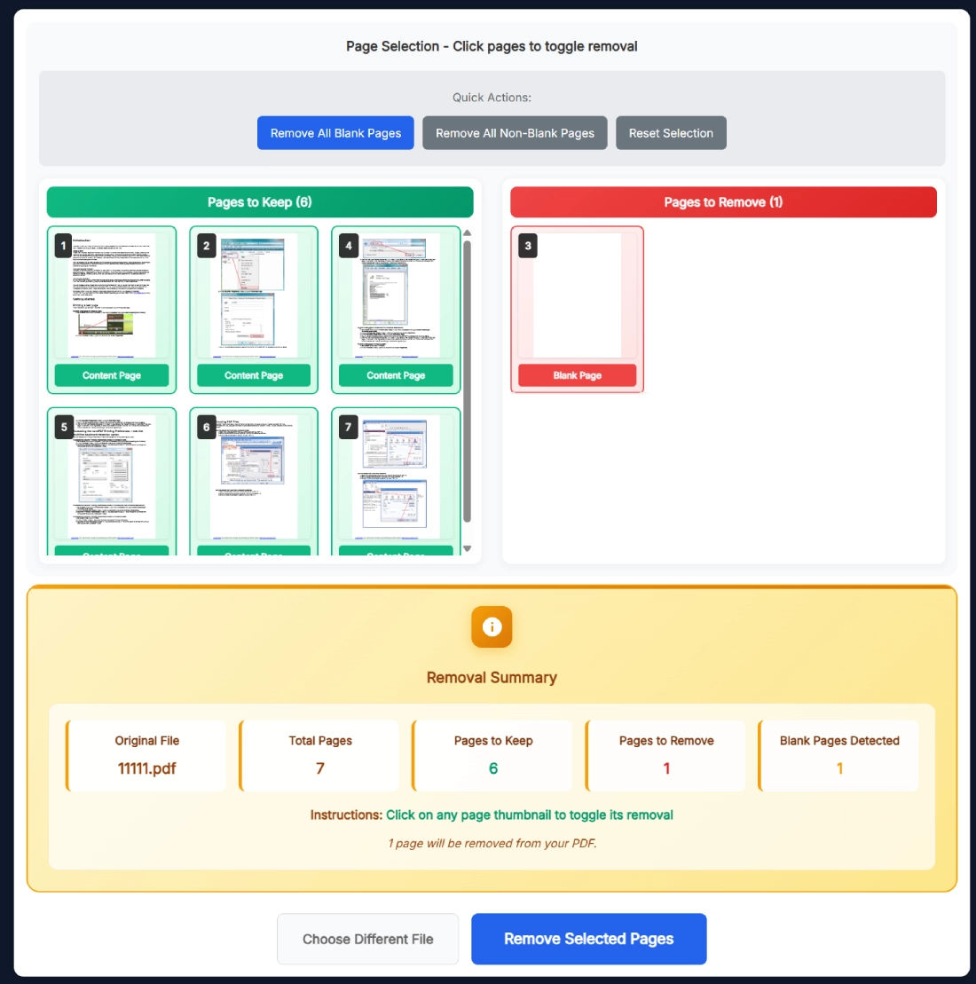Image resolution: width=976 pixels, height=984 pixels.
Task: Choose a different file to upload
Action: click(367, 938)
